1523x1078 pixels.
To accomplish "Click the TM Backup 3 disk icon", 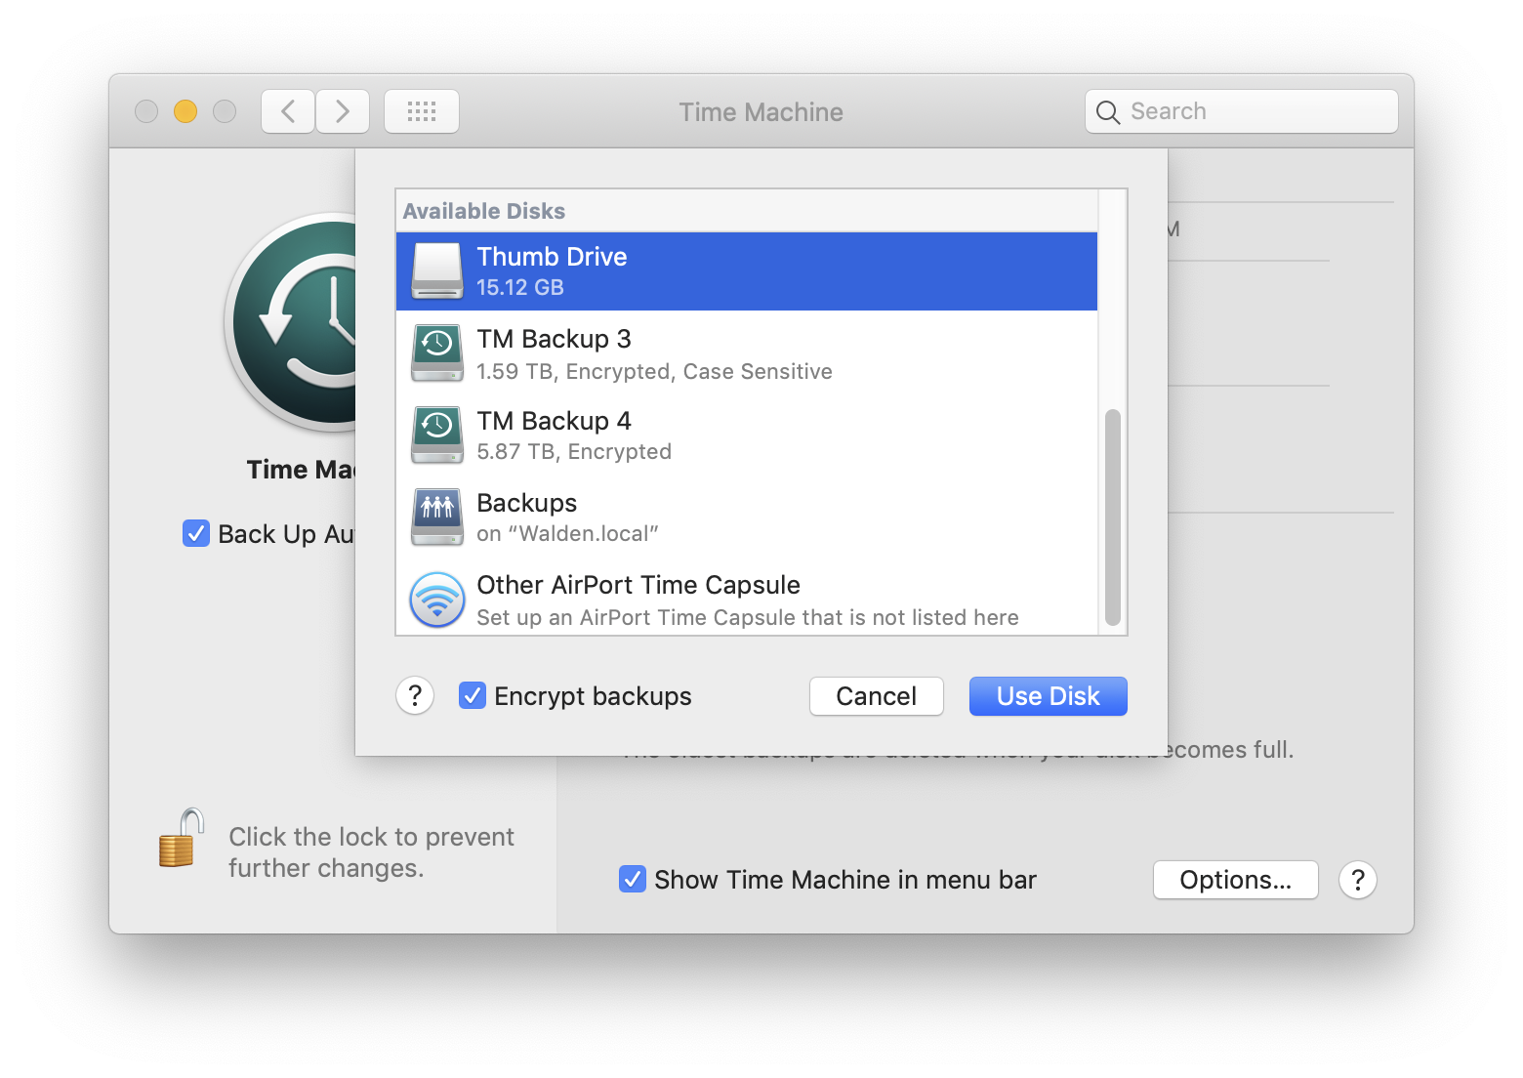I will click(436, 353).
